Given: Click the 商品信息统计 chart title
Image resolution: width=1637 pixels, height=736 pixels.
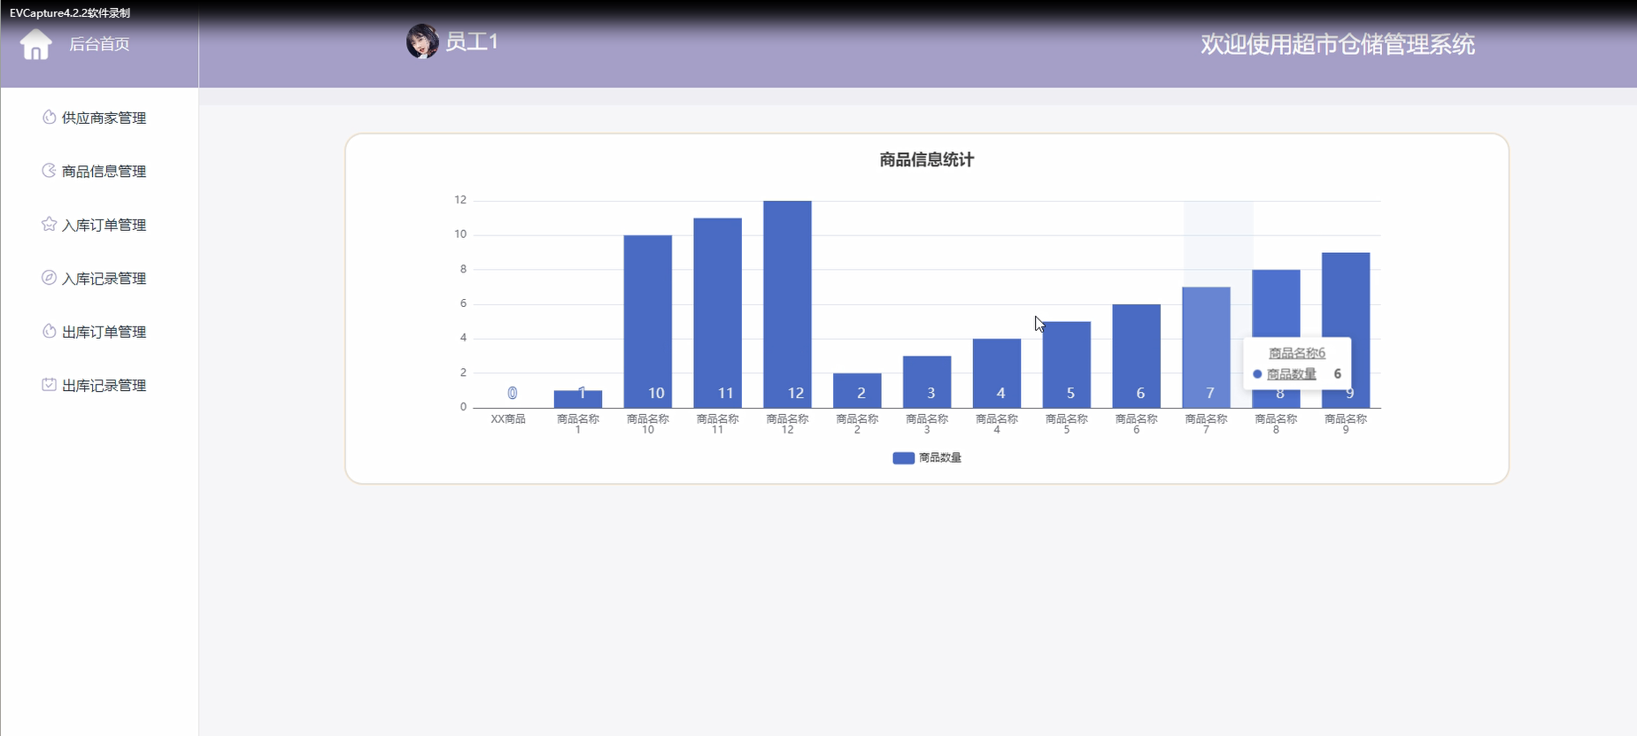Looking at the screenshot, I should coord(927,160).
